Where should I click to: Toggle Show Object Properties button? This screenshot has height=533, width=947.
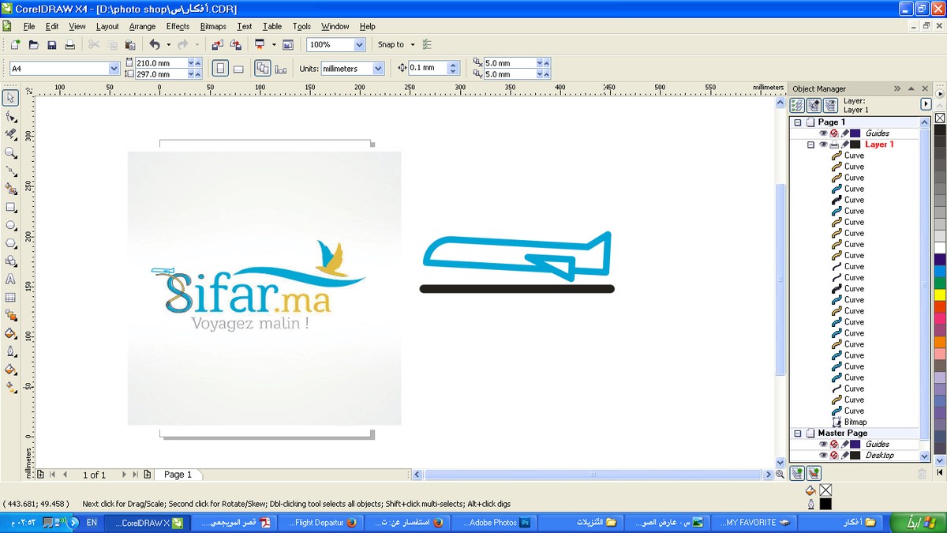pos(798,105)
